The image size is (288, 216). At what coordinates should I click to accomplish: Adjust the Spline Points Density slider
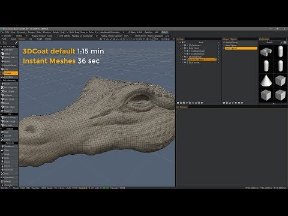tap(115, 36)
